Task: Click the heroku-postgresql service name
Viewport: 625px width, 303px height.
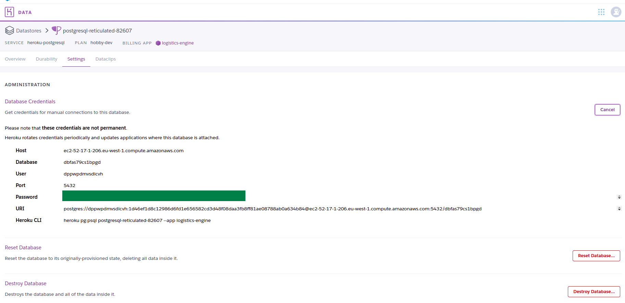Action: coord(46,43)
